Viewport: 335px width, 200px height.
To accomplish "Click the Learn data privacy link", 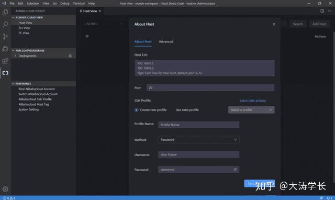I will 252,101.
